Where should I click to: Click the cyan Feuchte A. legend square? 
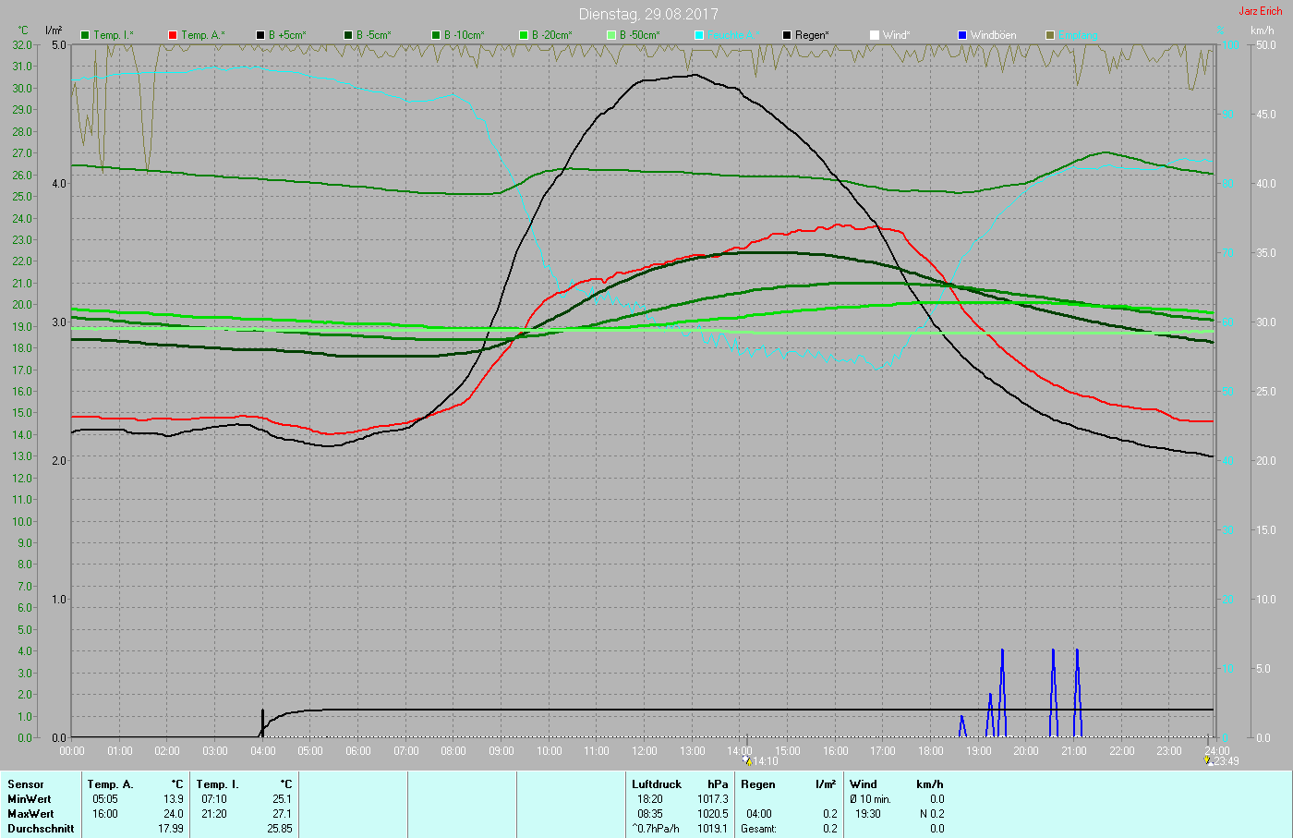(699, 35)
